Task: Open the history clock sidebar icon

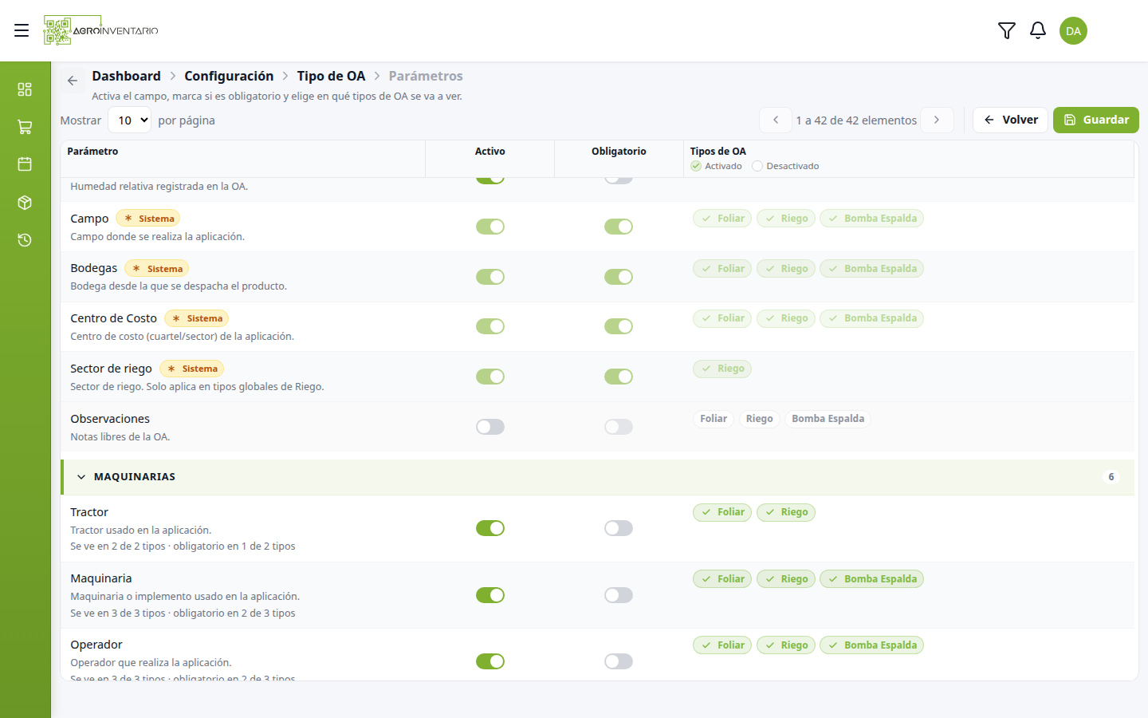Action: point(25,240)
